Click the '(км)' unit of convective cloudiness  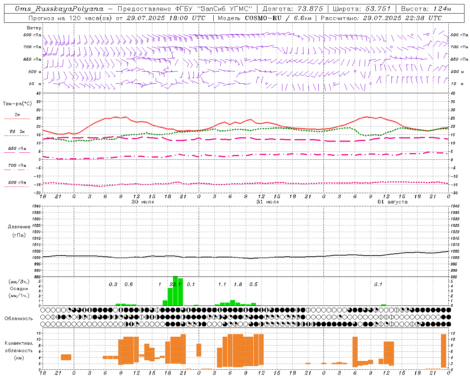(x=19, y=358)
